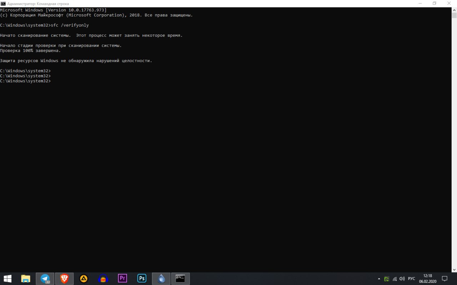
Task: Open File Explorer from the taskbar
Action: click(26, 279)
